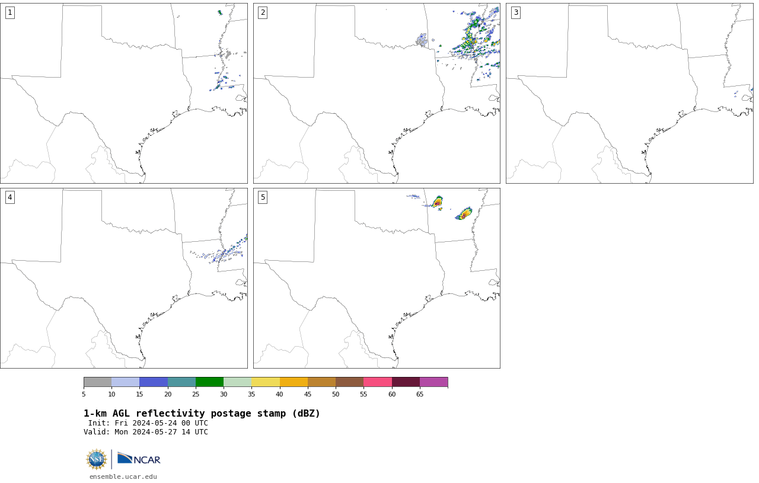Screen dimensions: 759x483
Task: Click the panel number 2 label
Action: tap(263, 12)
